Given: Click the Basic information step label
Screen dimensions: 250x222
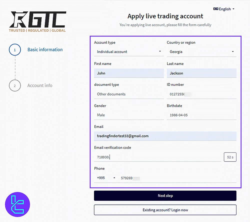Looking at the screenshot, I should [45, 49].
